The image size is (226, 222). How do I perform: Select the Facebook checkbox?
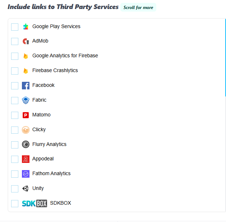click(x=15, y=86)
